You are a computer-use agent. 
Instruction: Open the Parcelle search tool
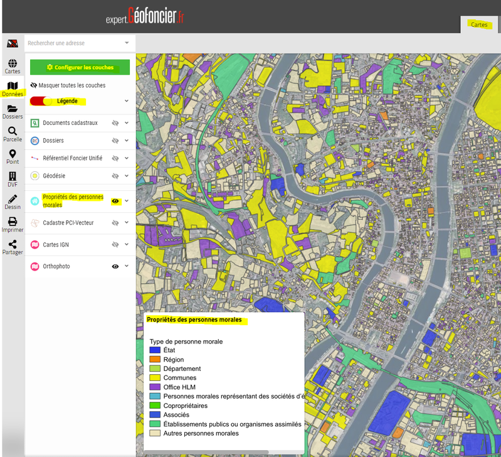coord(13,131)
